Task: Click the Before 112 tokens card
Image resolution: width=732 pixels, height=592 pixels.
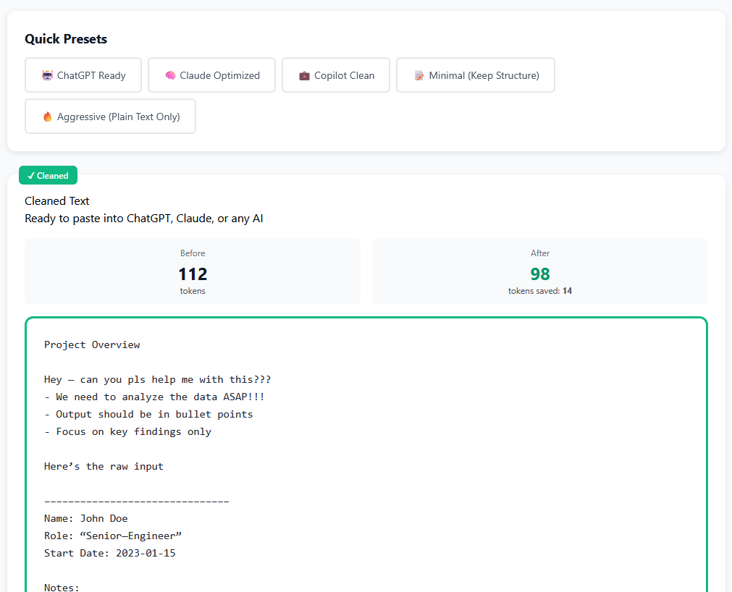Action: [193, 271]
